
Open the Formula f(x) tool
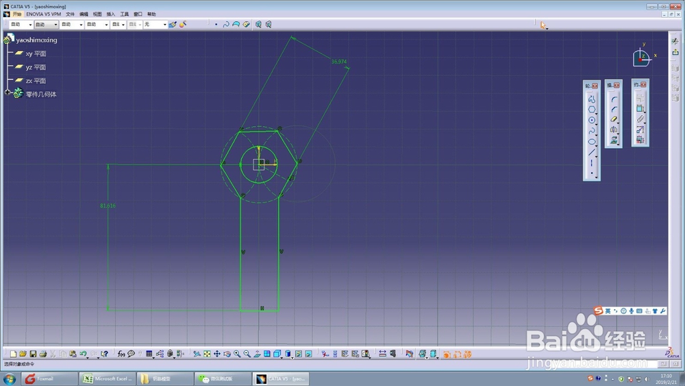tap(121, 354)
